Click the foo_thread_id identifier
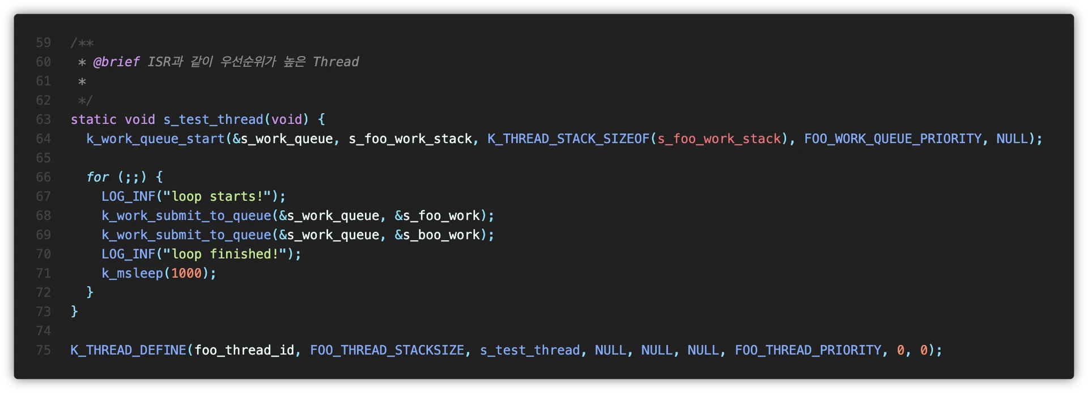Screen dimensions: 1088x393 244,351
